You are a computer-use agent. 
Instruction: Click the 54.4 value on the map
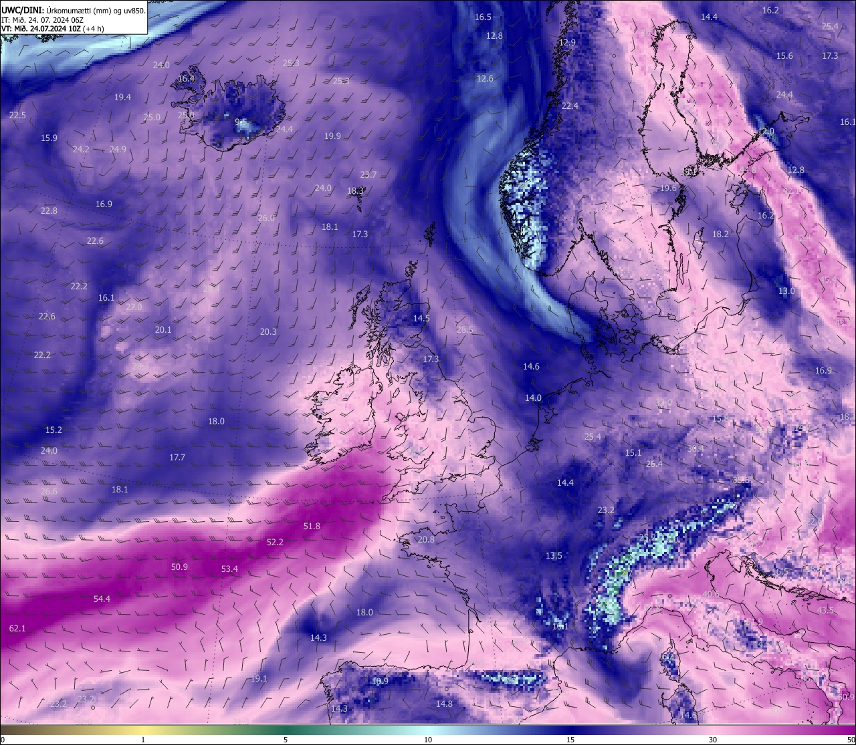click(102, 599)
